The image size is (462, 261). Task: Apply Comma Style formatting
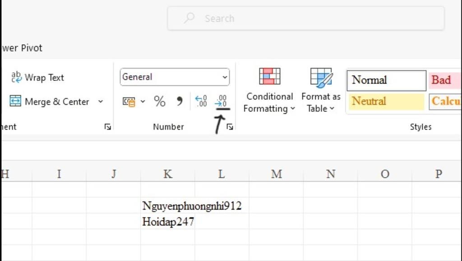point(180,101)
